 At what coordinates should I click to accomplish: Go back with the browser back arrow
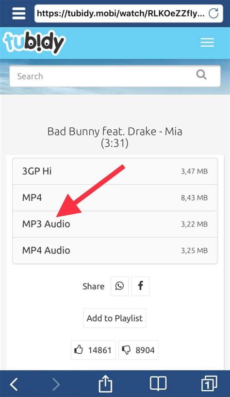(14, 384)
